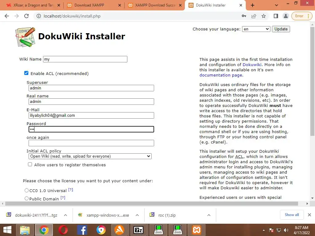Open the 7-Zip taskbar icon
This screenshot has height=236, width=315.
click(x=138, y=230)
